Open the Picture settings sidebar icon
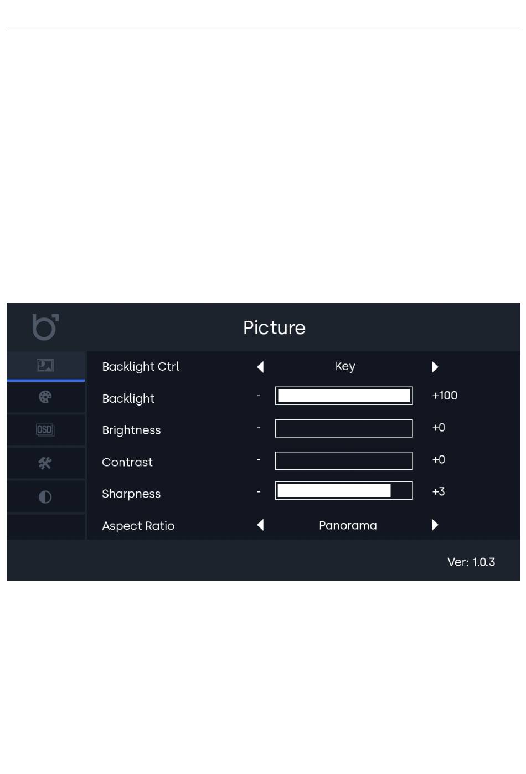This screenshot has width=526, height=774. point(45,366)
